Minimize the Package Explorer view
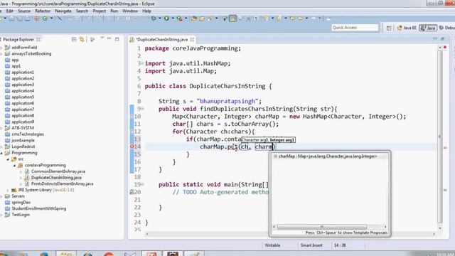 pyautogui.click(x=109, y=38)
